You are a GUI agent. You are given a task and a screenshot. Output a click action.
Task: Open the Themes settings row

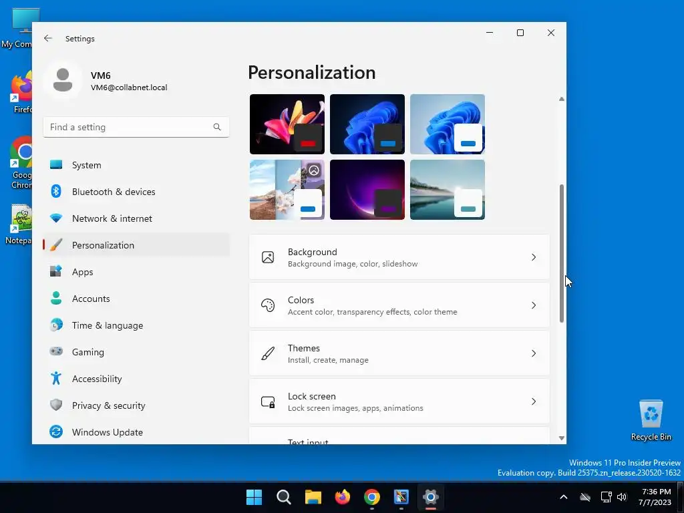(x=399, y=353)
